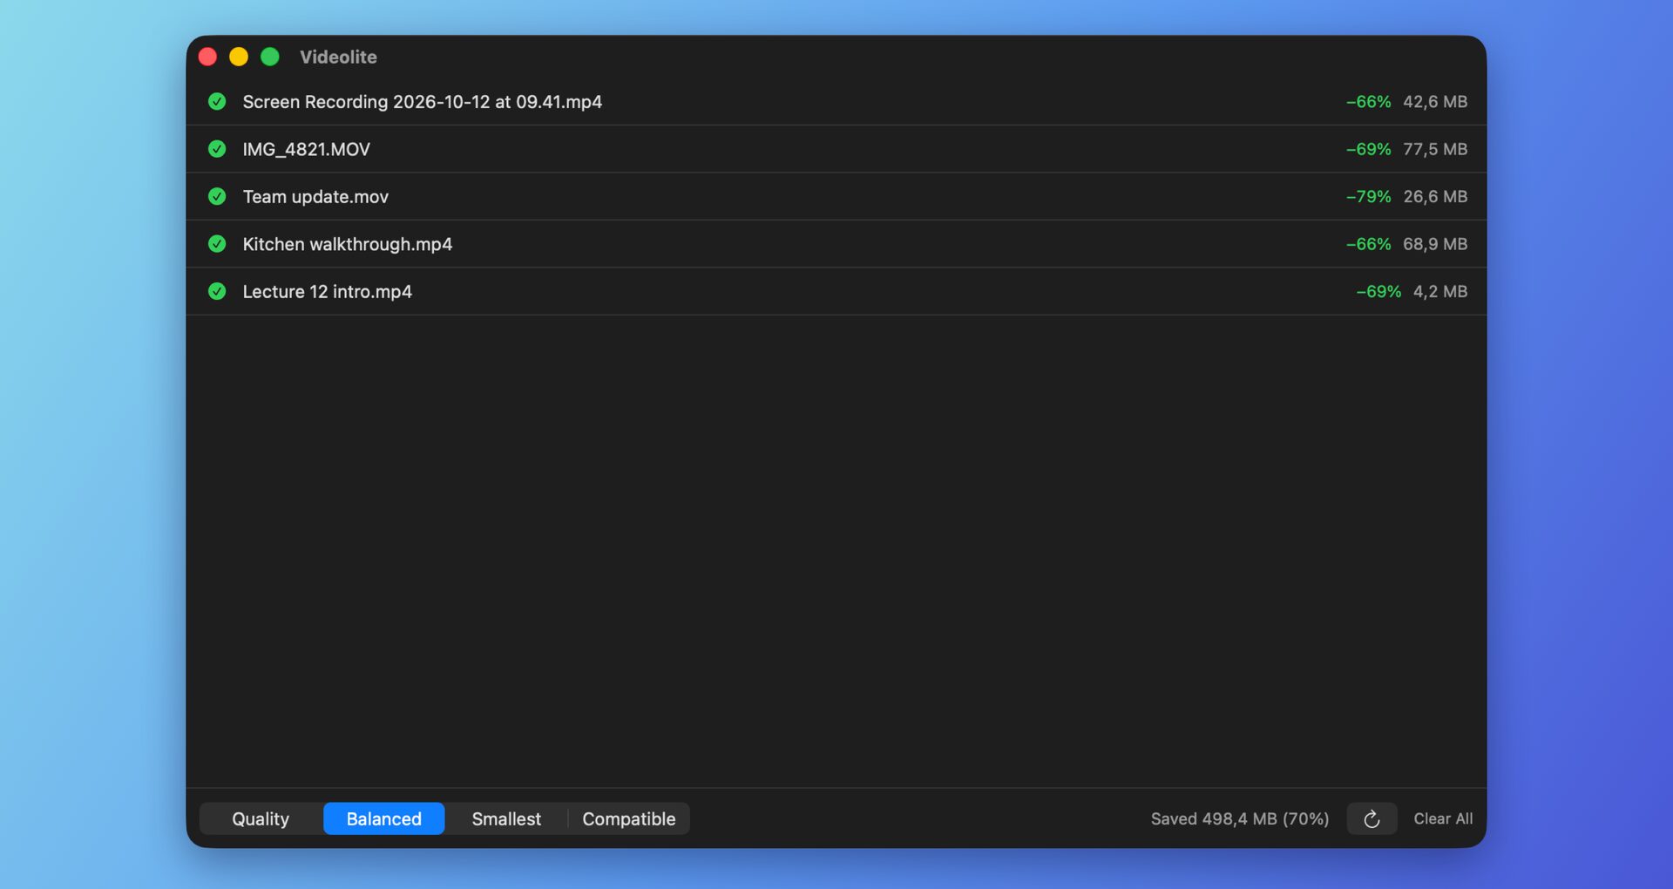
Task: Select the file name Team update.mov
Action: [x=315, y=197]
